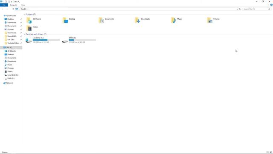The image size is (273, 154).
Task: Click the blue Help icon
Action: coord(271,5)
